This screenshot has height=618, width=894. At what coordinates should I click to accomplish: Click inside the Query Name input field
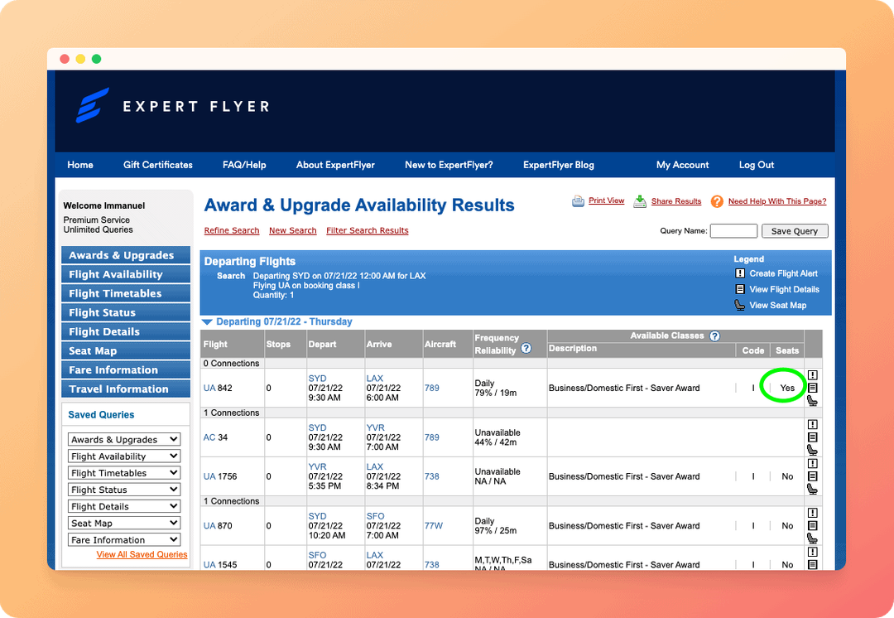pyautogui.click(x=733, y=230)
